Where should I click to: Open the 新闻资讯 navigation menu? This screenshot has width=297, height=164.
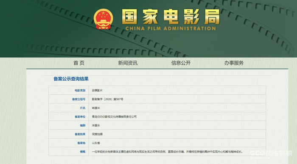[x=128, y=63]
